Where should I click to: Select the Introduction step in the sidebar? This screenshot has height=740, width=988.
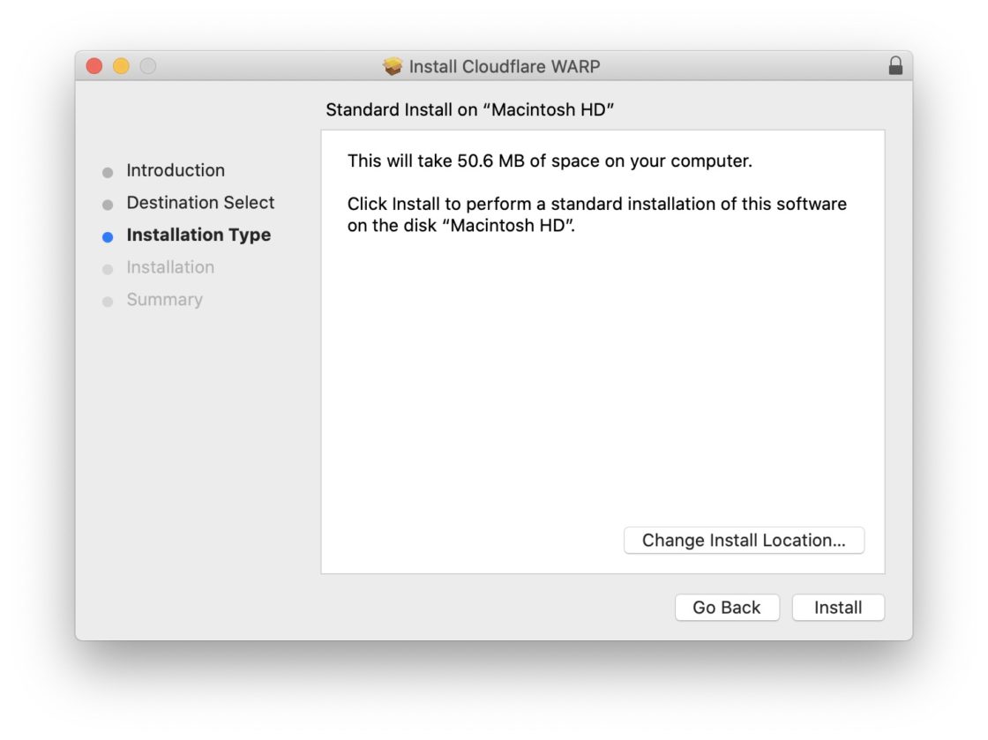click(x=176, y=170)
